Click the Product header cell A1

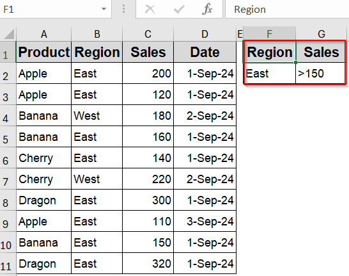[x=44, y=52]
